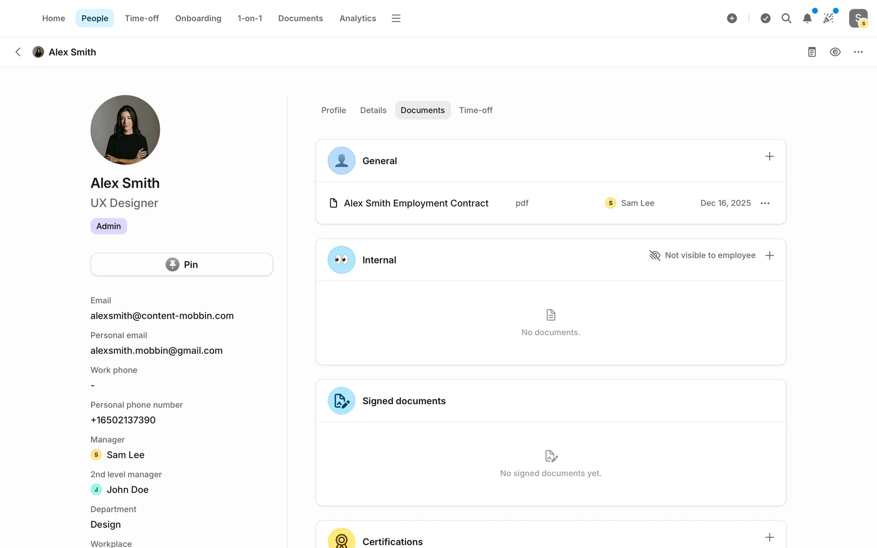Open Analytics from the top navigation

pyautogui.click(x=357, y=18)
